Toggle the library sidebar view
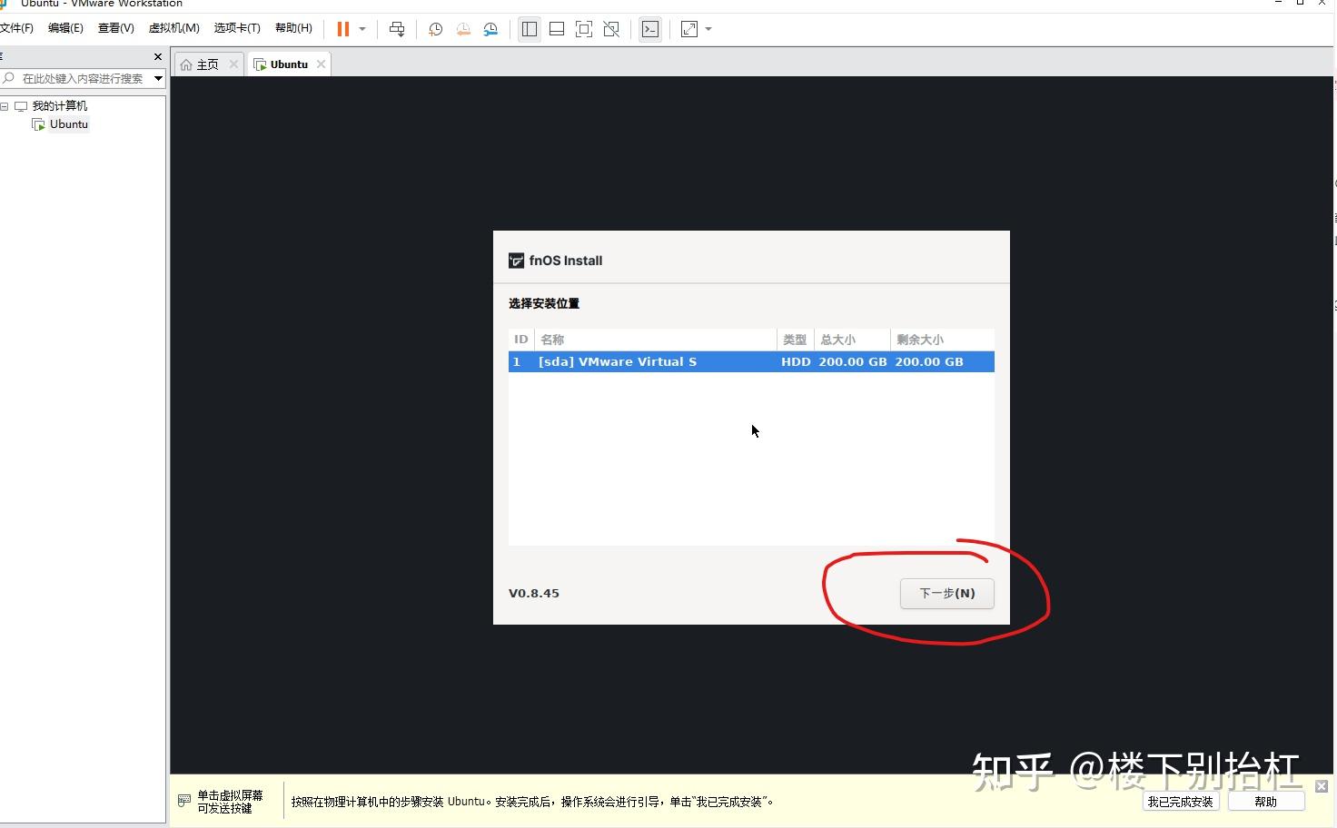 pos(530,29)
